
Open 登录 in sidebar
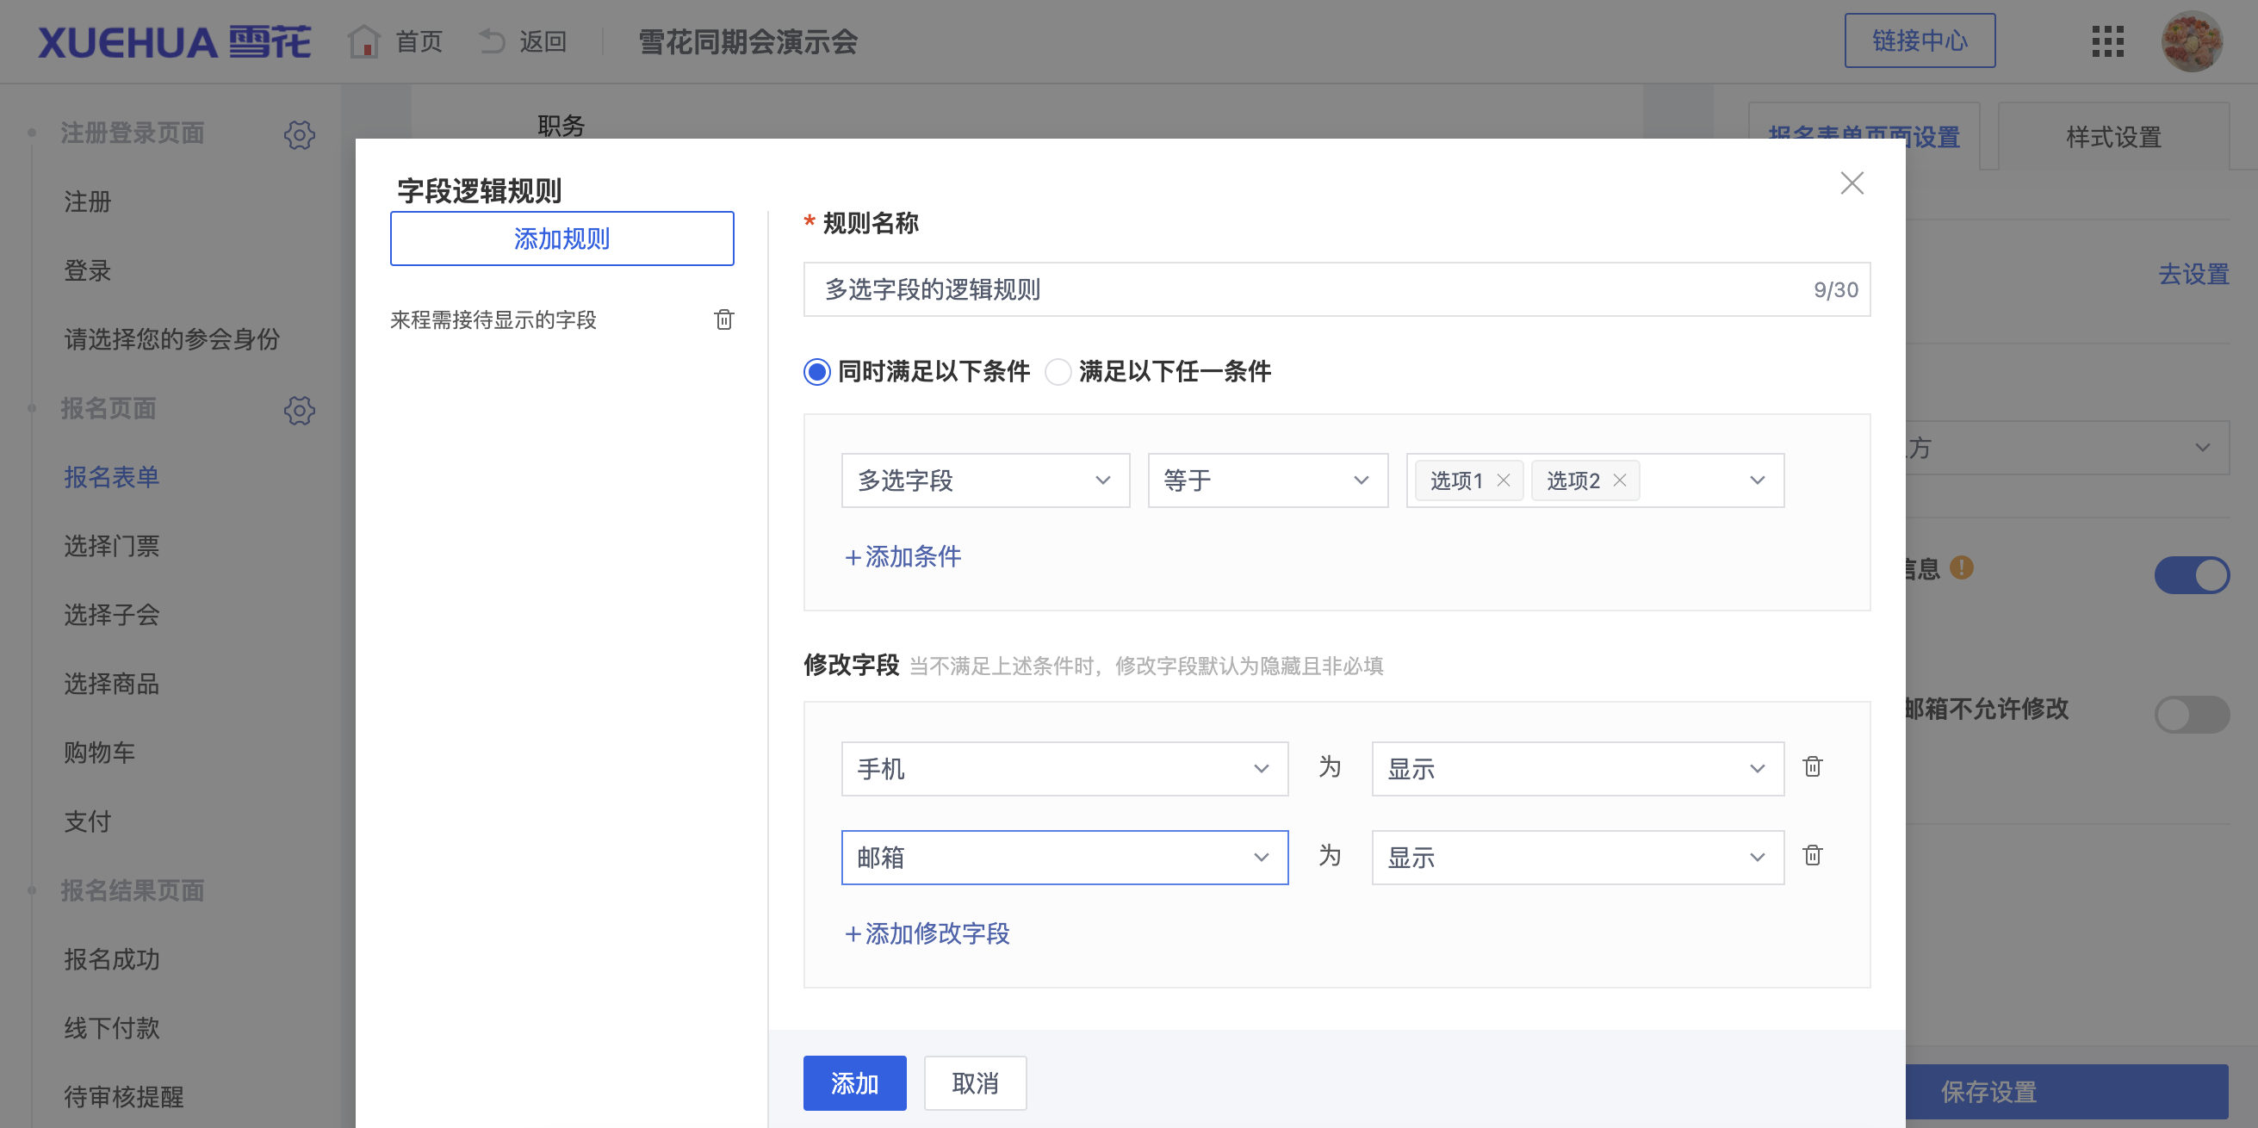(x=88, y=271)
